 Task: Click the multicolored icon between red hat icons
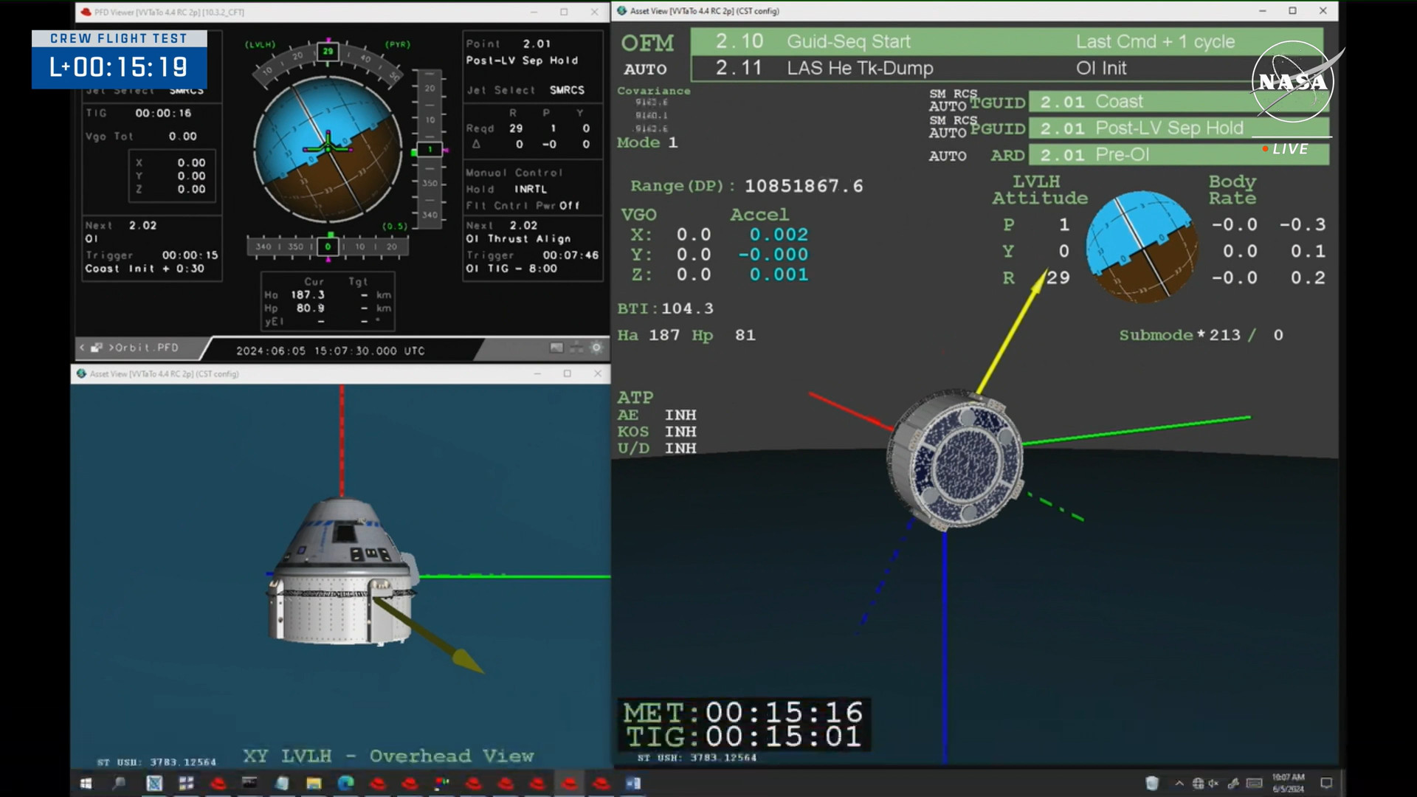click(x=441, y=783)
